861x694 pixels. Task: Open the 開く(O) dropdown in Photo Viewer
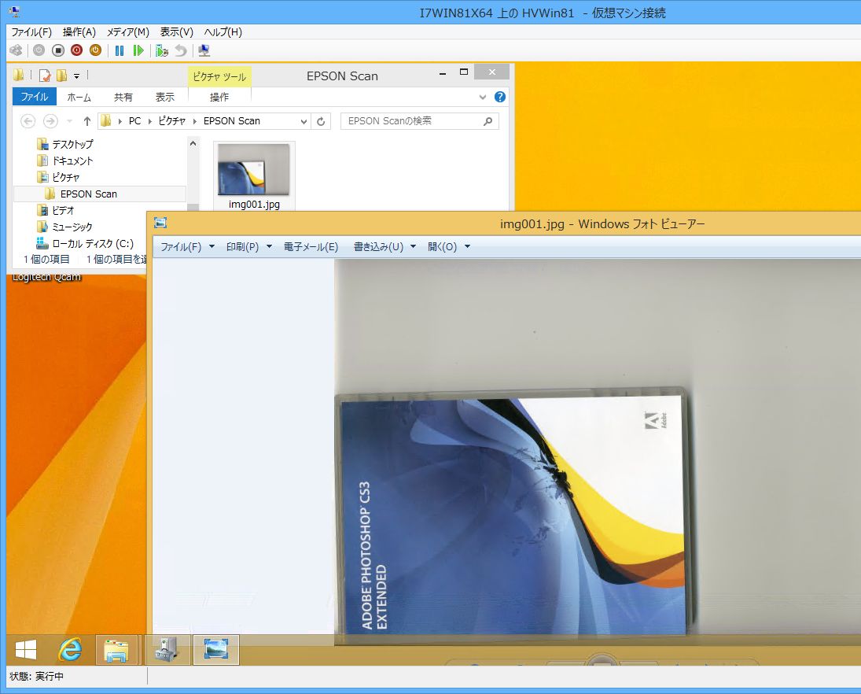coord(449,247)
